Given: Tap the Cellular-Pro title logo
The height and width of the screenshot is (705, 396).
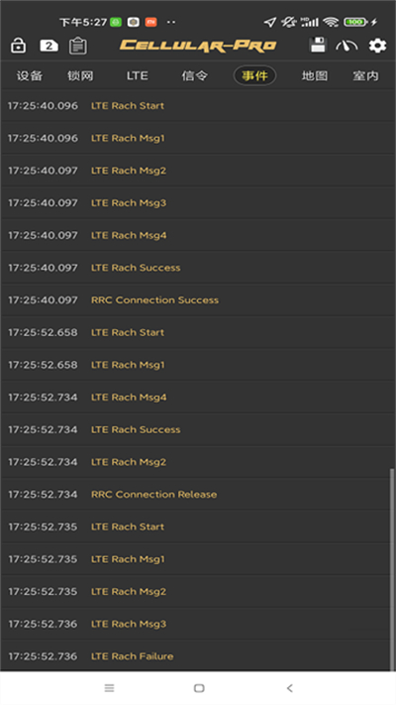Looking at the screenshot, I should click(x=198, y=45).
